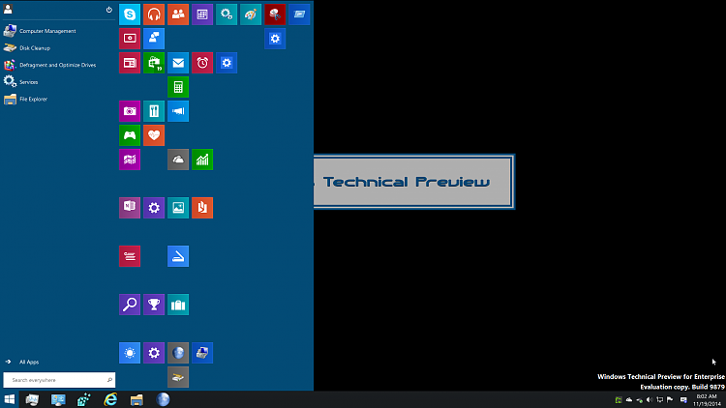Click the search magnifier in search box
Screen dimensions: 726x408
tap(109, 380)
